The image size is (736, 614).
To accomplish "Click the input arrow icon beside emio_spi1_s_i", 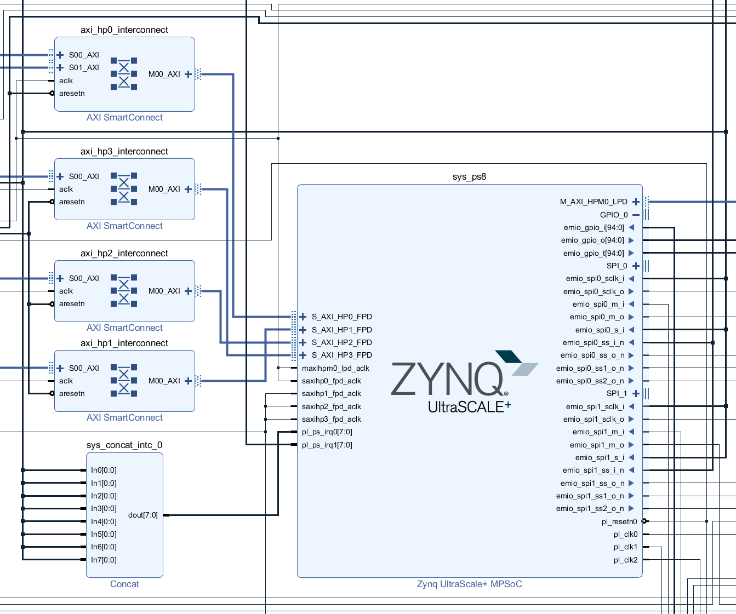I will pyautogui.click(x=631, y=457).
